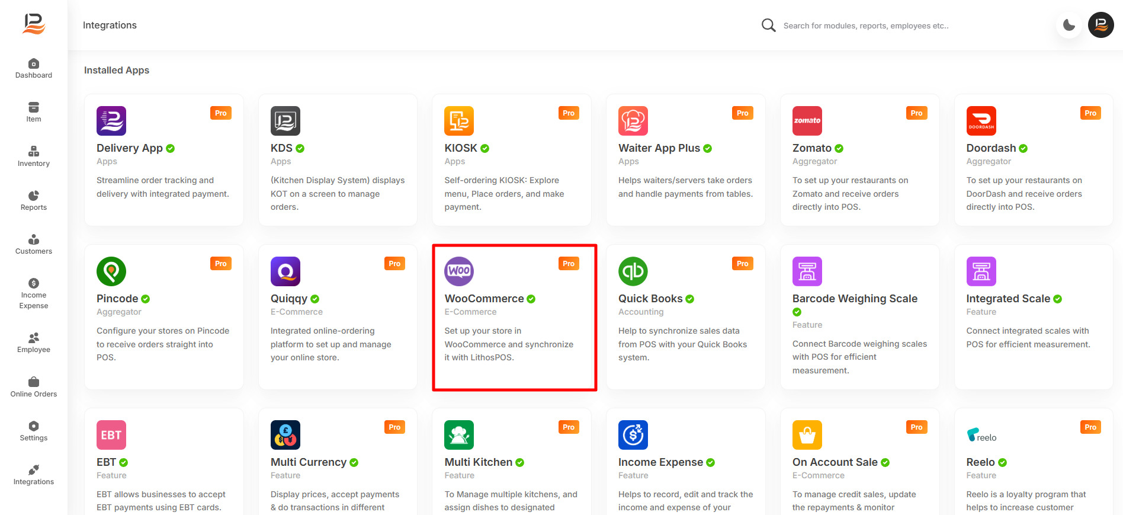Open Customers sidebar icon
The height and width of the screenshot is (515, 1123).
(x=34, y=239)
